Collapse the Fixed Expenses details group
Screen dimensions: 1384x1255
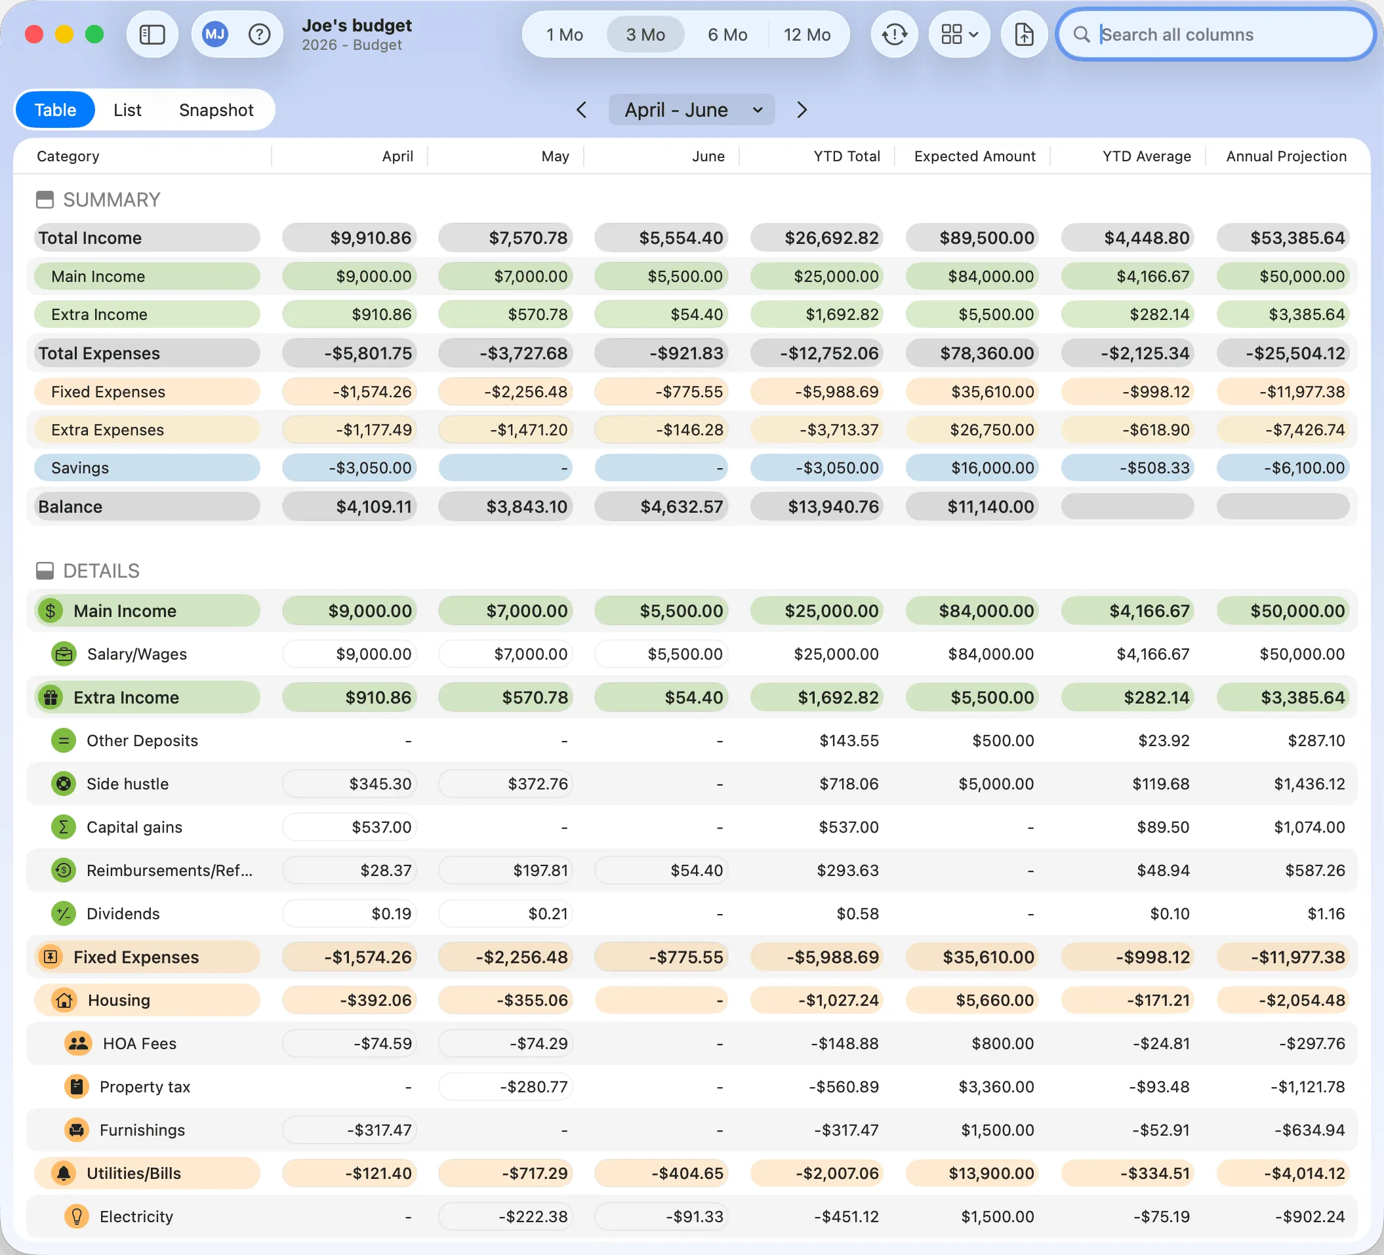(147, 957)
